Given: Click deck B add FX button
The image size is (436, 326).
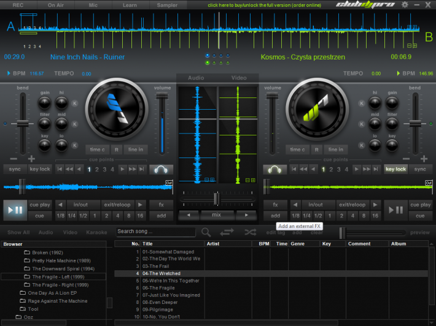Looking at the screenshot, I should 275,216.
